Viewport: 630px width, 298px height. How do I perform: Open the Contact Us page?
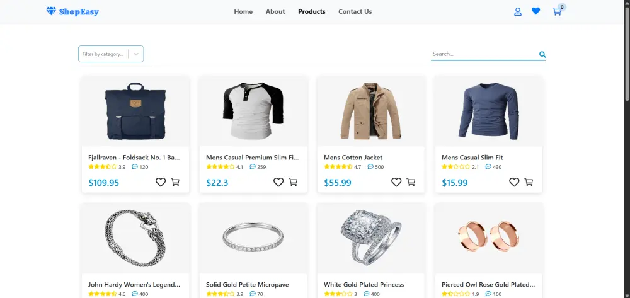(x=355, y=11)
